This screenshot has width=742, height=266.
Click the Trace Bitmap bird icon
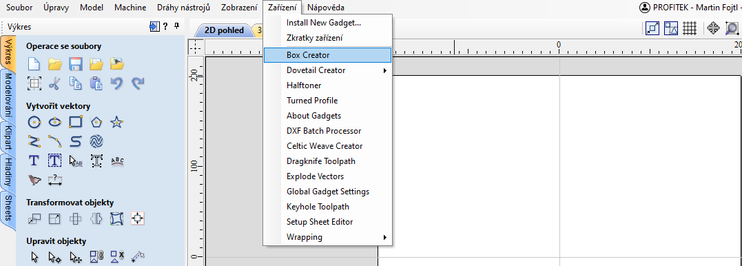[34, 180]
